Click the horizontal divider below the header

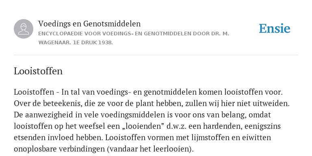tap(156, 55)
